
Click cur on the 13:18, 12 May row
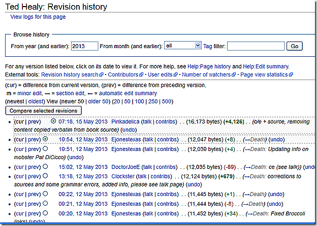[x=19, y=176]
